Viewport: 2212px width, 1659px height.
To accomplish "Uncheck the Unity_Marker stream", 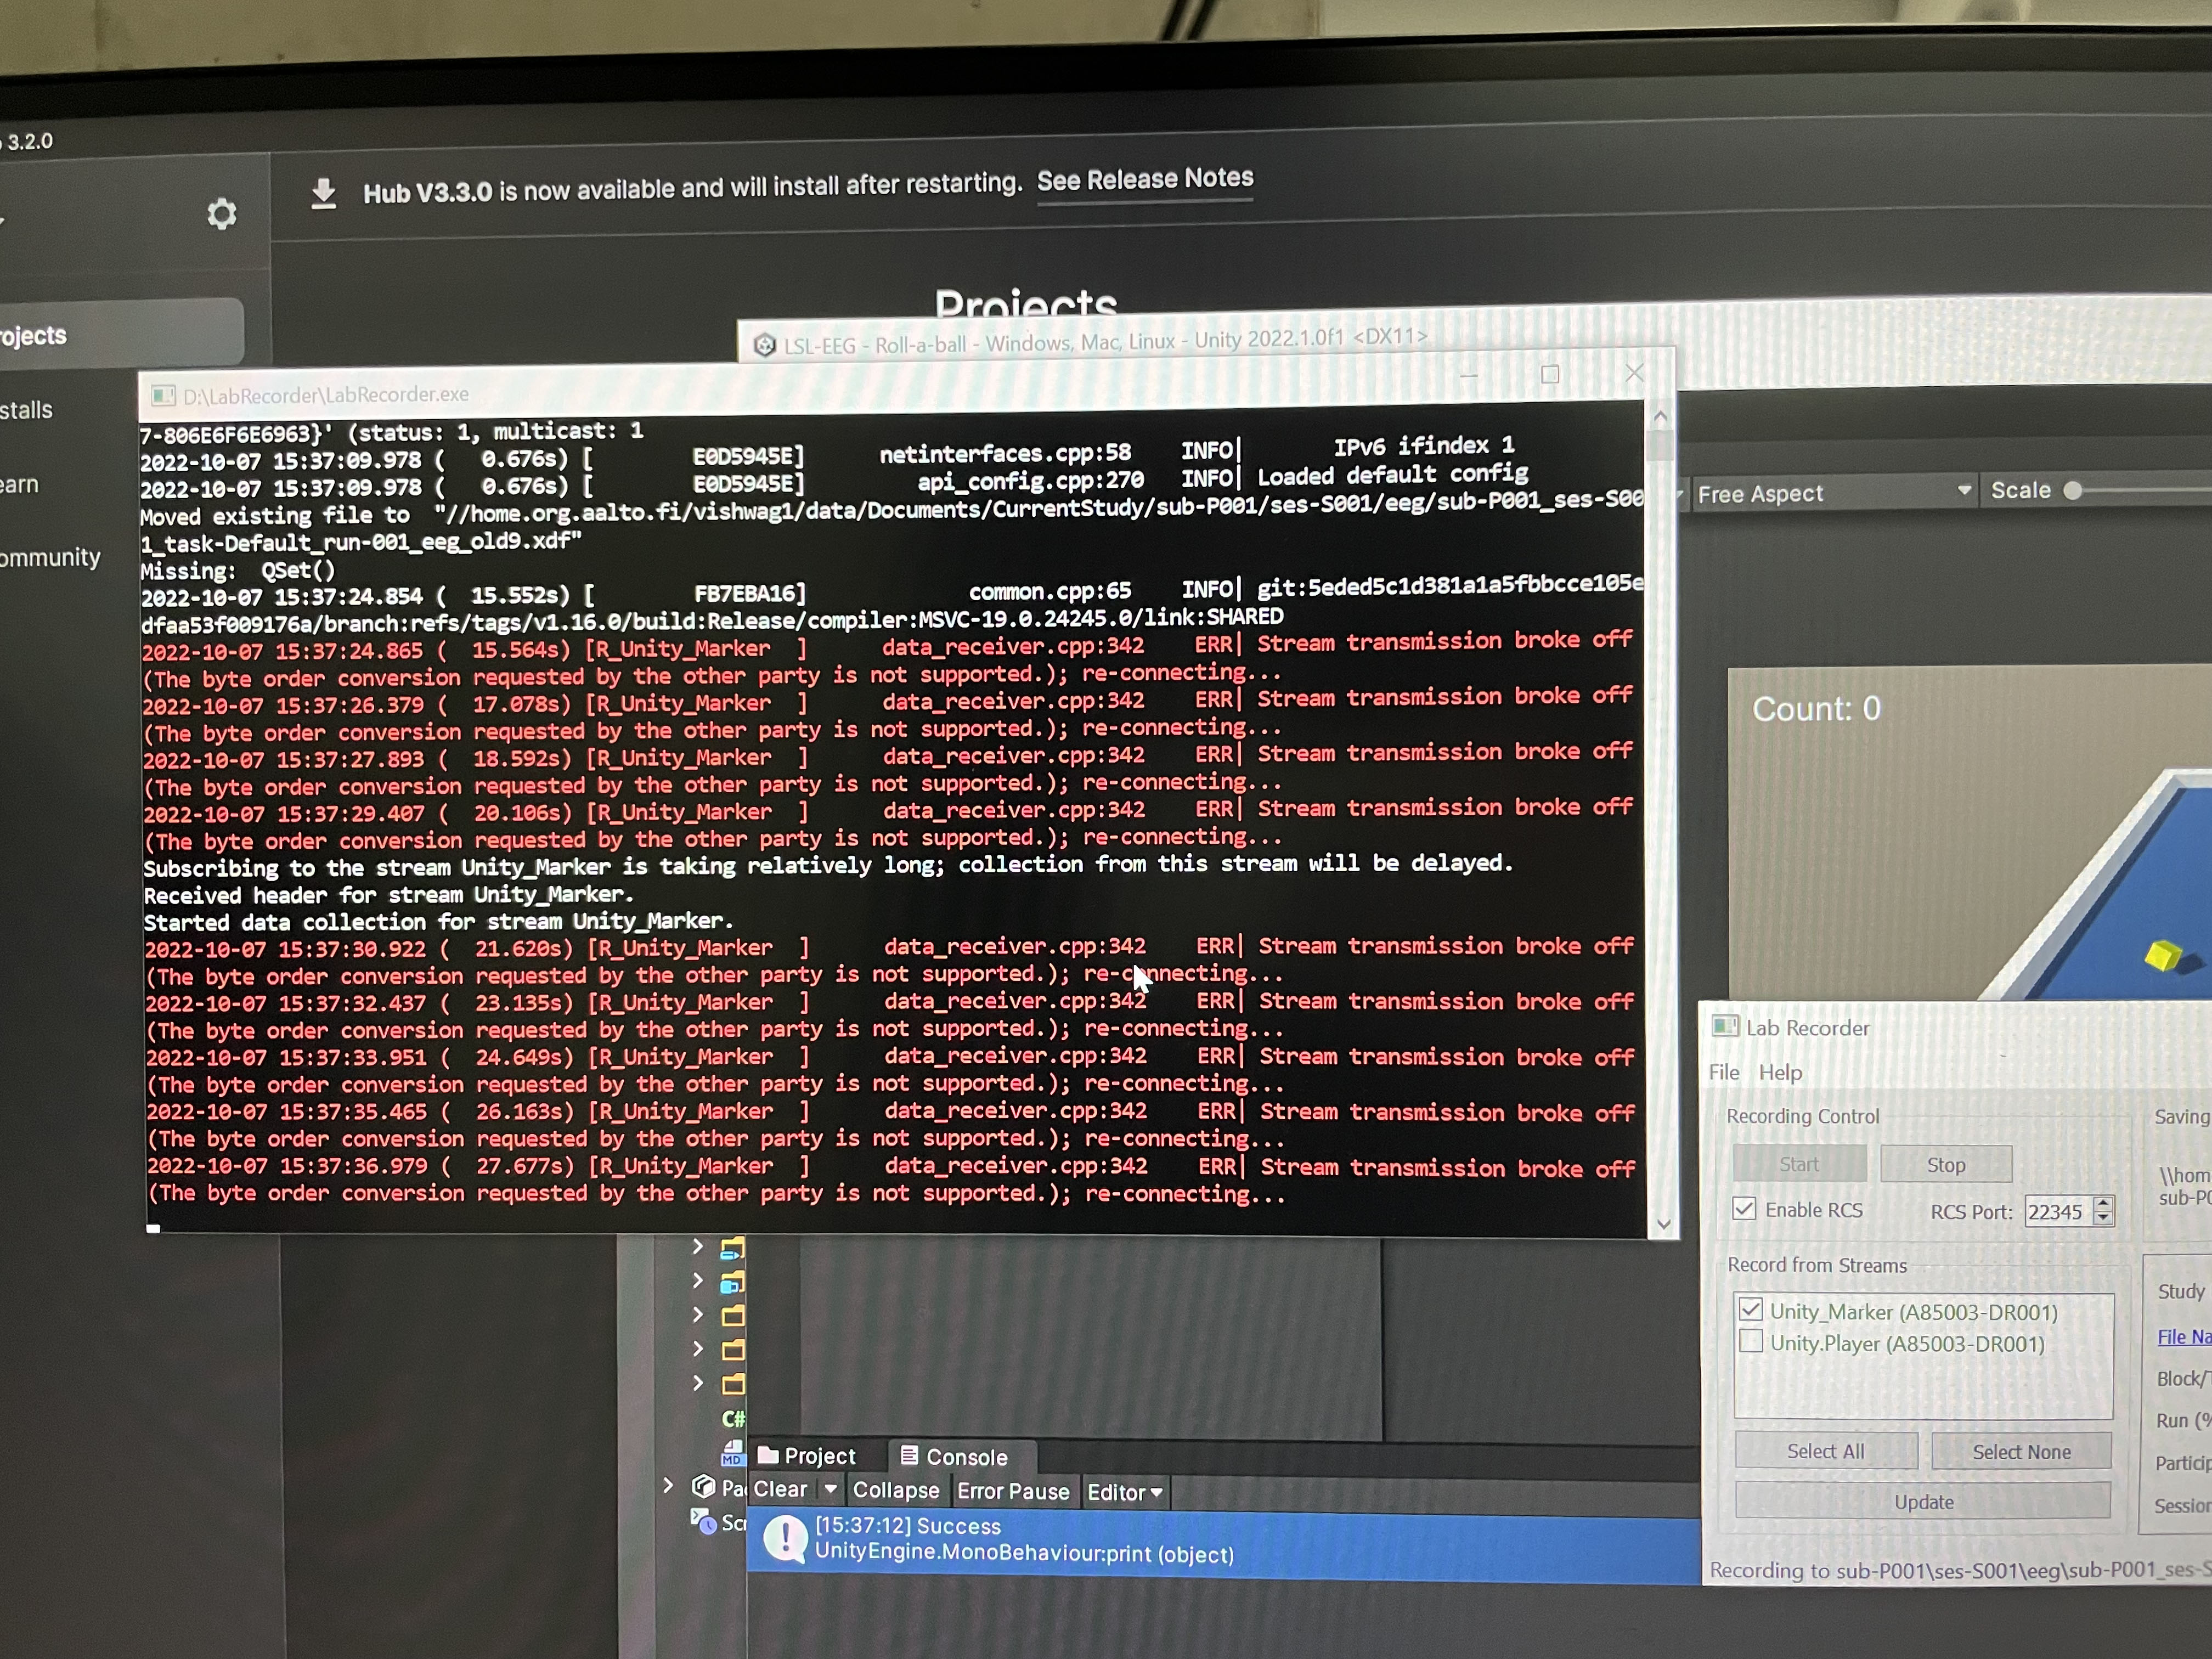I will point(1751,1311).
